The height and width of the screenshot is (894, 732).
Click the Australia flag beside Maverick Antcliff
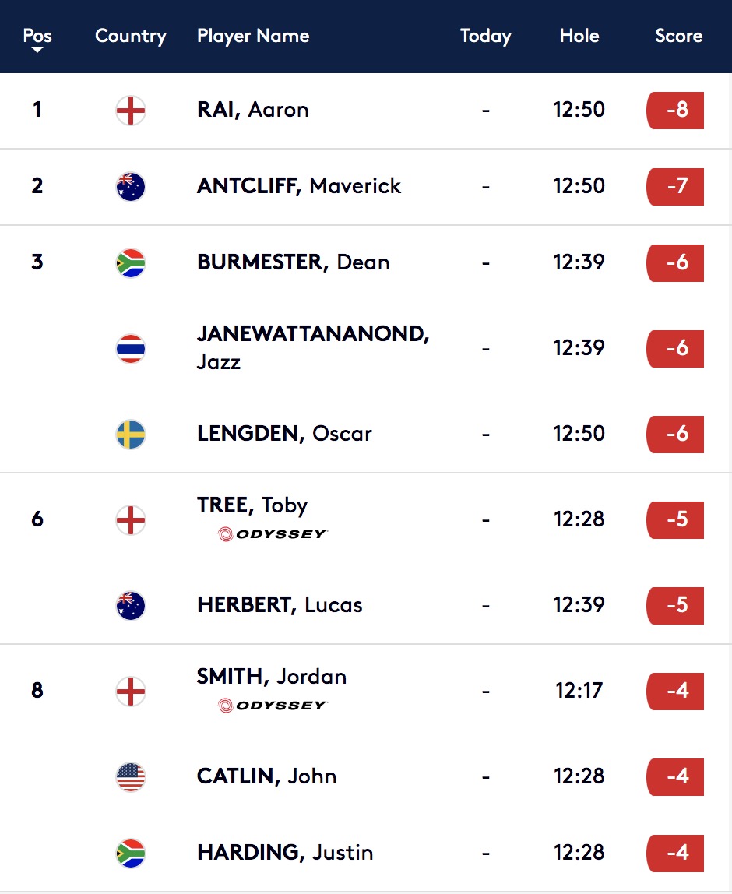(x=131, y=186)
